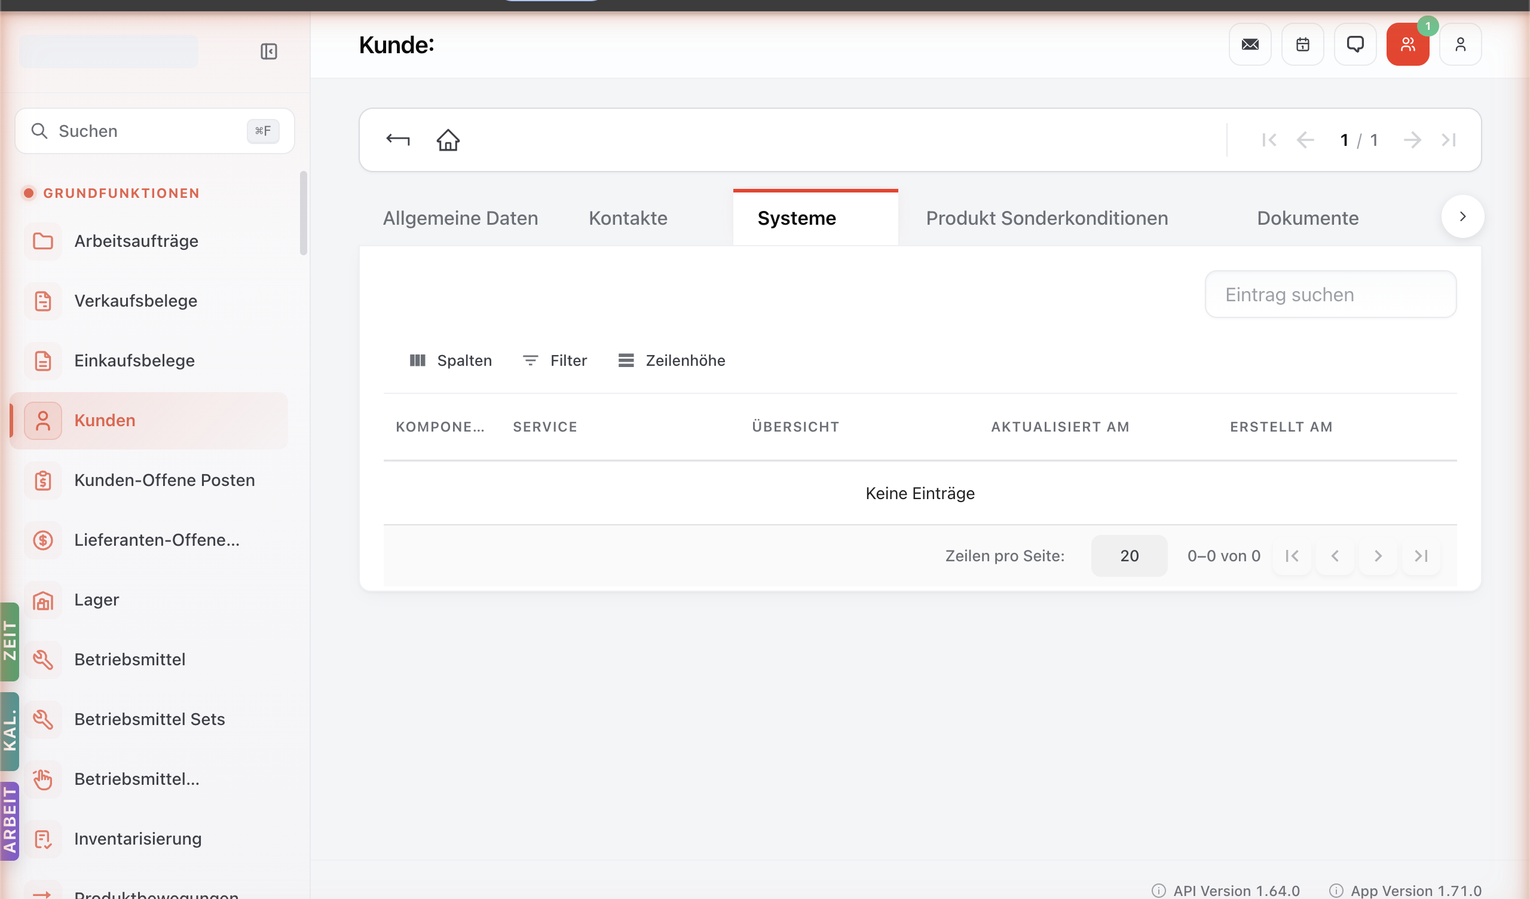
Task: Select the Systeme tab
Action: click(x=815, y=218)
